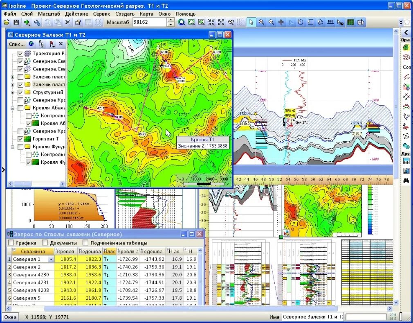Open the red flag dropdown in layer panel

(x=52, y=44)
